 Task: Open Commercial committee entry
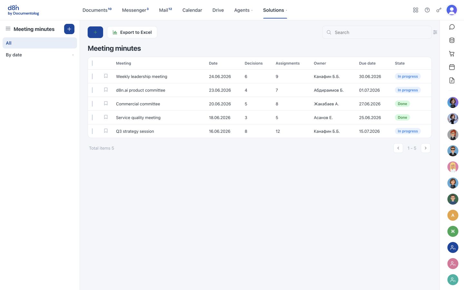click(138, 104)
